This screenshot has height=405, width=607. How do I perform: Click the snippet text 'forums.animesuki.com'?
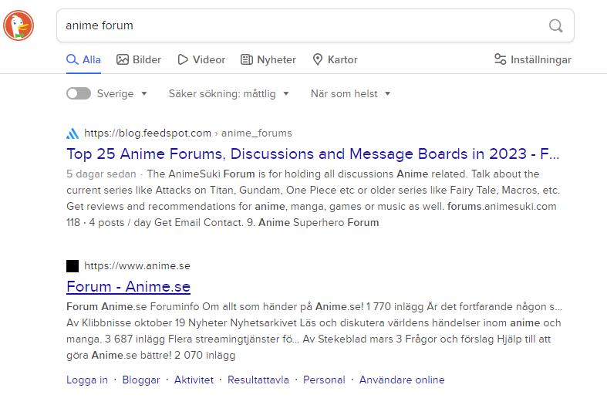(501, 207)
